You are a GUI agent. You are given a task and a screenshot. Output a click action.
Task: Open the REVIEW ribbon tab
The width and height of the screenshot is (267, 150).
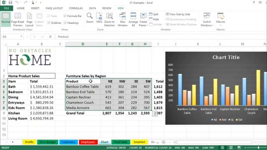click(107, 8)
